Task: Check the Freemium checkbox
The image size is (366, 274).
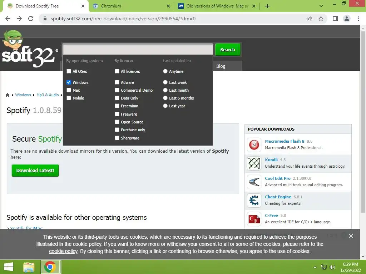Action: [117, 106]
